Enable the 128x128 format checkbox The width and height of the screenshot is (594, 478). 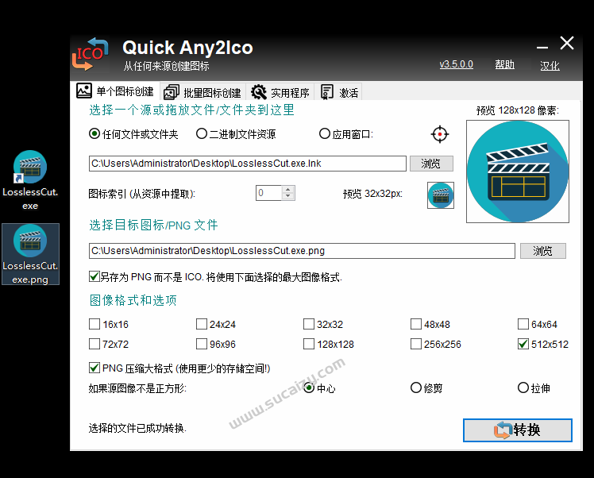(x=309, y=344)
